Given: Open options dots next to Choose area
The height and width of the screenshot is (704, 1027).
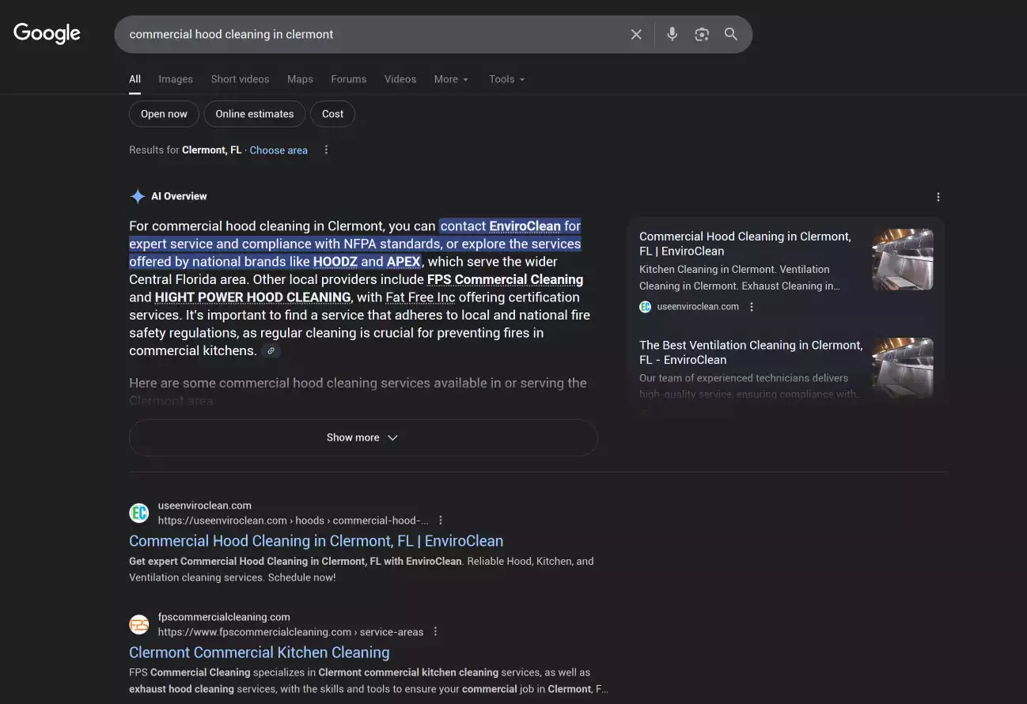Looking at the screenshot, I should click(326, 150).
